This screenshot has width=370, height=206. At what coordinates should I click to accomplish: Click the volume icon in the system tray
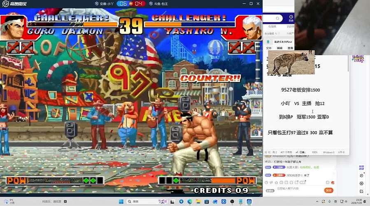tap(346, 201)
